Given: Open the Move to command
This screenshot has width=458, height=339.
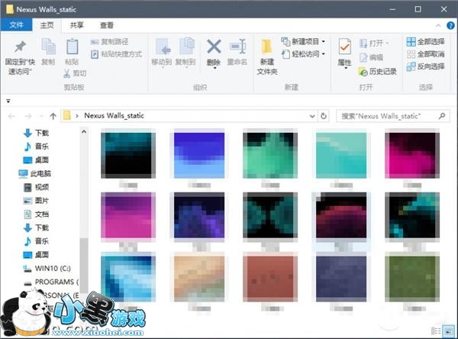Looking at the screenshot, I should tap(162, 52).
